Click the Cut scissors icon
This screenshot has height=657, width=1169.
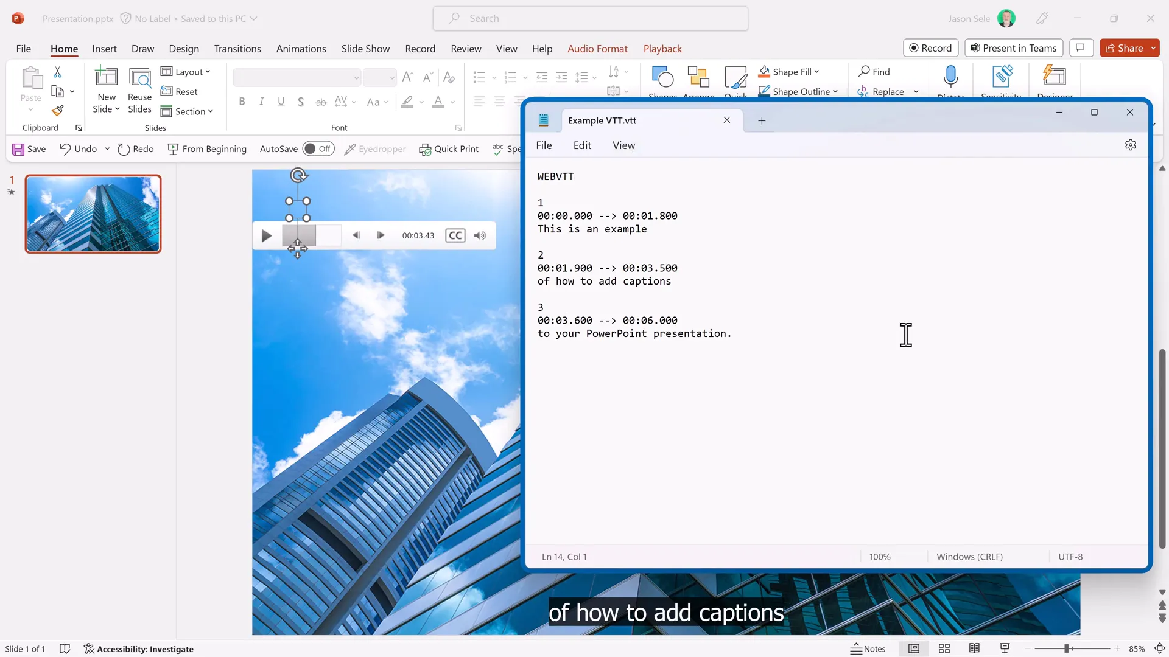(57, 72)
